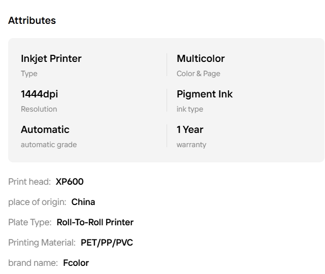Select the PET/PP/PVC material value

[x=107, y=243]
